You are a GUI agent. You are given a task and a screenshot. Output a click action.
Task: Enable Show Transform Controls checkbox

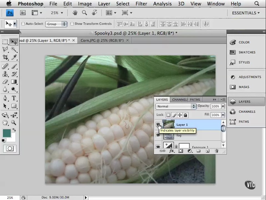click(72, 24)
